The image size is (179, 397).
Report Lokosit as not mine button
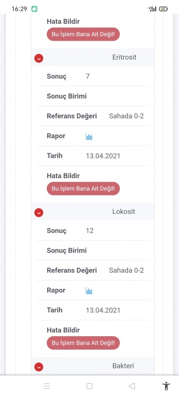click(83, 343)
